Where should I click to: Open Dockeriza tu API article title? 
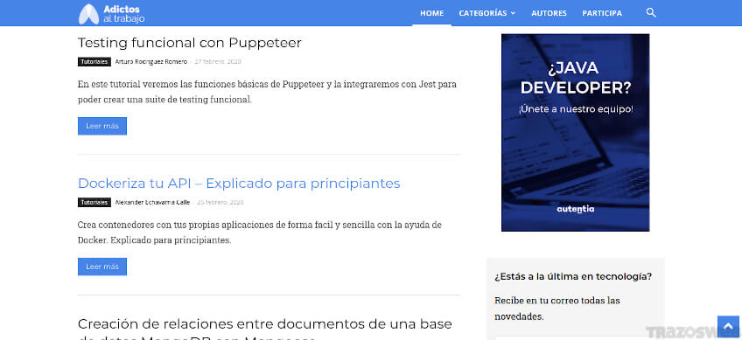[x=239, y=184]
